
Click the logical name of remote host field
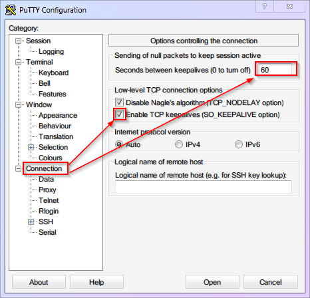(x=204, y=187)
